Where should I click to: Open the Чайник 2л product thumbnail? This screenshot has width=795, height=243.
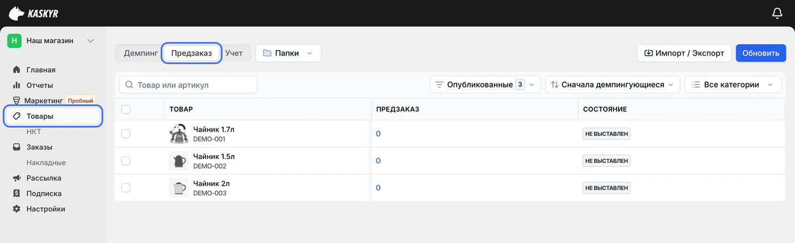pyautogui.click(x=179, y=188)
